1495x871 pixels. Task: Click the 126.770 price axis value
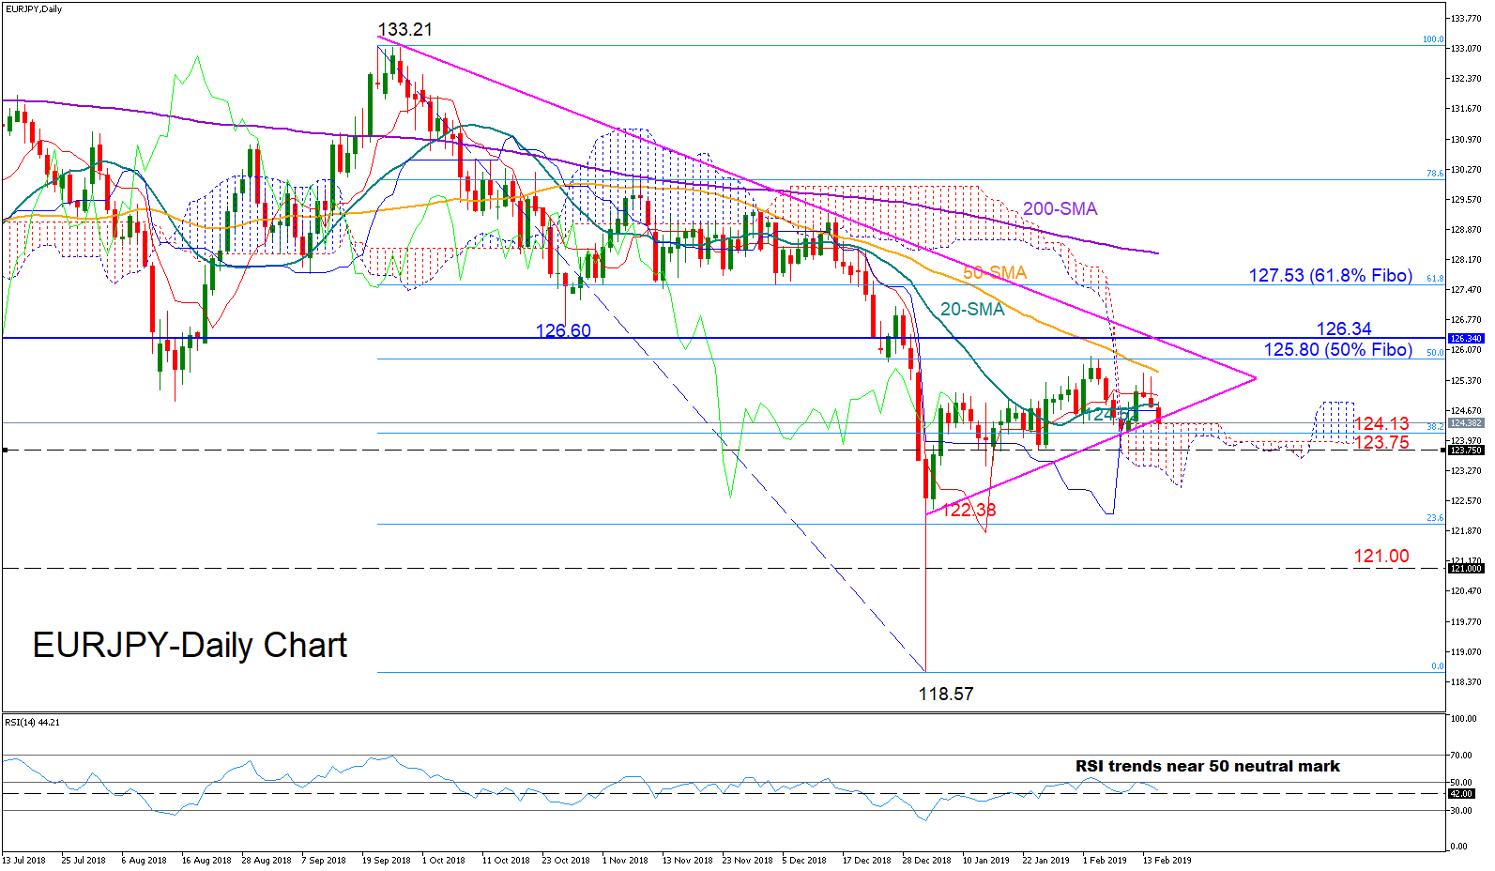tap(1466, 320)
